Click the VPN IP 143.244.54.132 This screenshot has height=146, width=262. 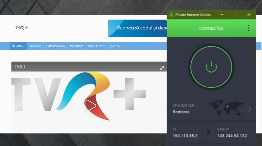pyautogui.click(x=232, y=135)
